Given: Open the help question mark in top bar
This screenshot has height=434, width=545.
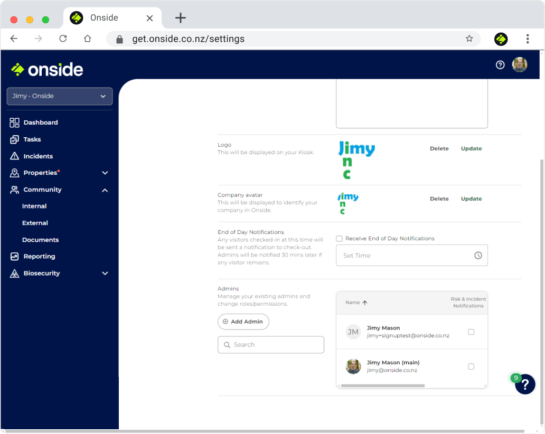Looking at the screenshot, I should click(500, 64).
